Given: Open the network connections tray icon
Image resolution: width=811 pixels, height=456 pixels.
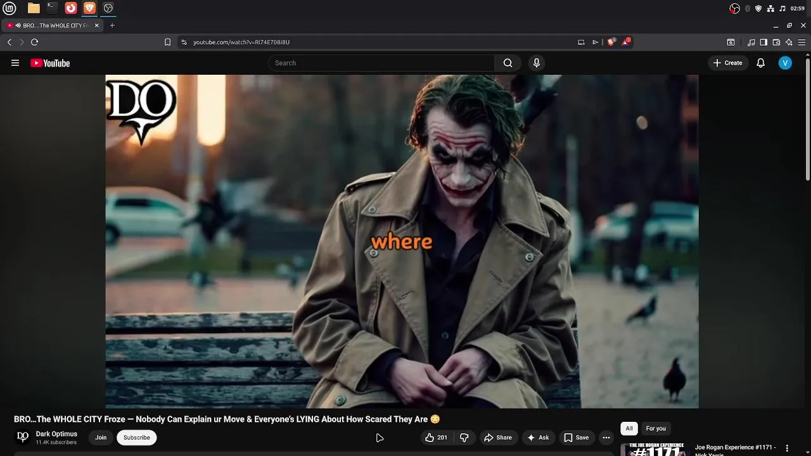Looking at the screenshot, I should point(770,8).
